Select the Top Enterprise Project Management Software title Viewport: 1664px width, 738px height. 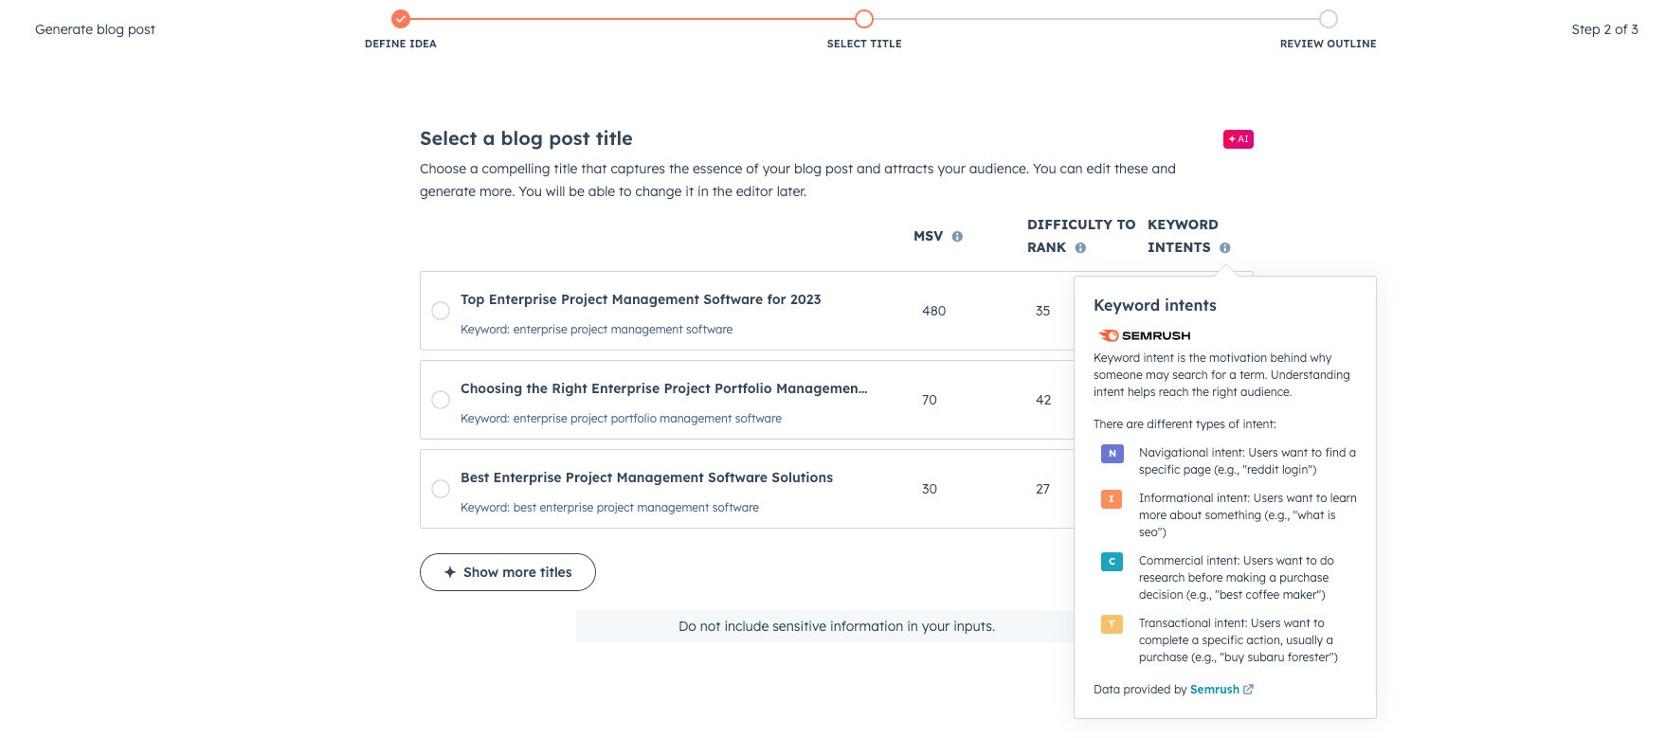coord(441,311)
